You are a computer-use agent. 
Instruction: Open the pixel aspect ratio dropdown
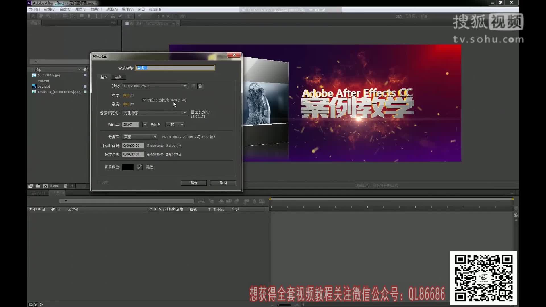click(x=155, y=113)
